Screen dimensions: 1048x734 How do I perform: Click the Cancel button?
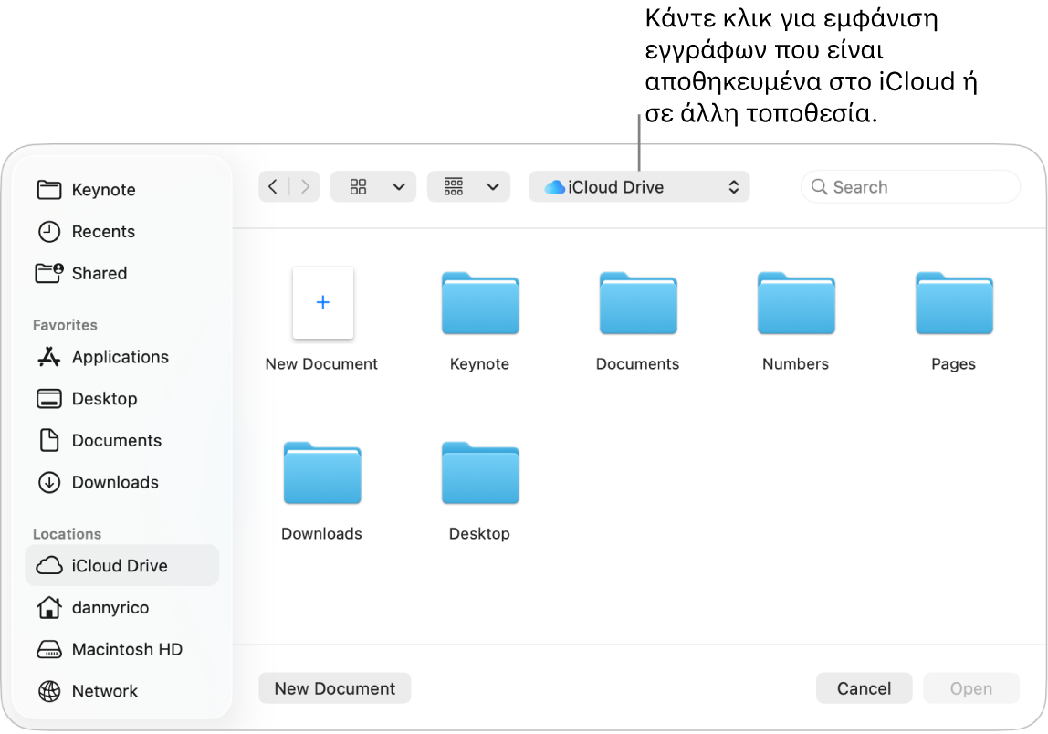point(865,688)
